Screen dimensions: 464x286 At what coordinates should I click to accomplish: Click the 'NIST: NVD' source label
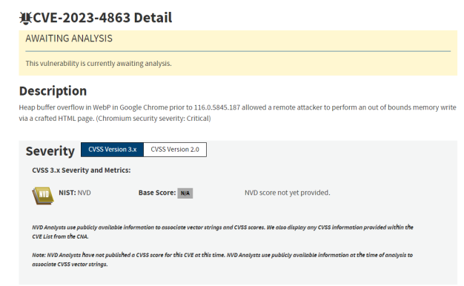pos(75,193)
